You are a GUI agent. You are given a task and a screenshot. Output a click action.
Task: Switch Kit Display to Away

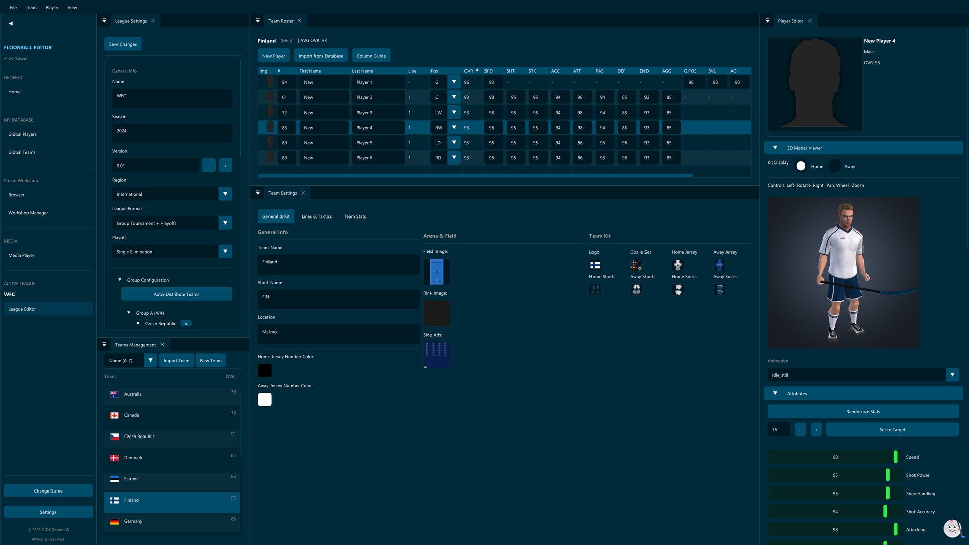click(835, 166)
